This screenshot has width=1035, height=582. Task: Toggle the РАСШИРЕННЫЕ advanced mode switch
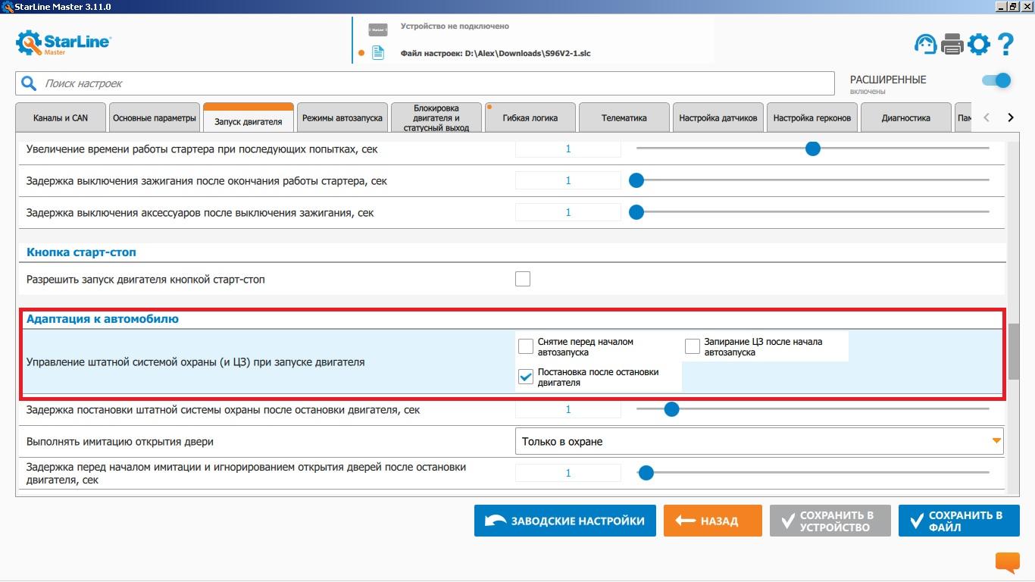996,80
